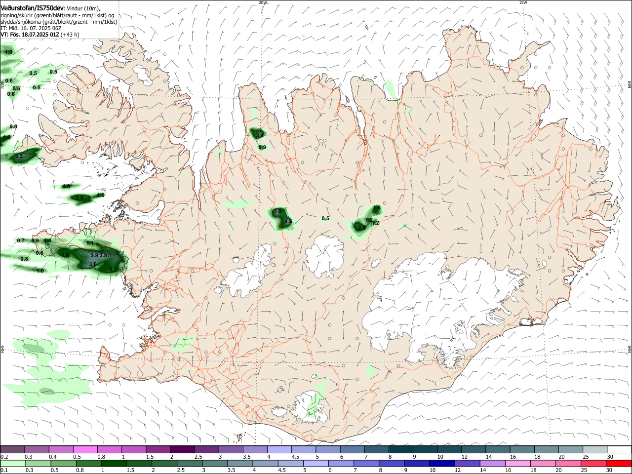Screen dimensions: 632x474
Task: Select the lower violet swatch between 14 and 16
Action: pyautogui.click(x=493, y=463)
